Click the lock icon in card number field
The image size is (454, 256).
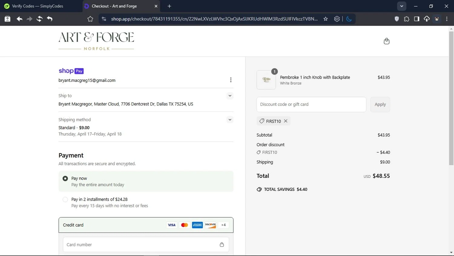(222, 245)
